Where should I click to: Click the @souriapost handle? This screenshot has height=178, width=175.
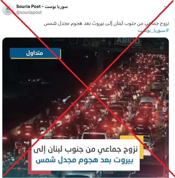(29, 12)
